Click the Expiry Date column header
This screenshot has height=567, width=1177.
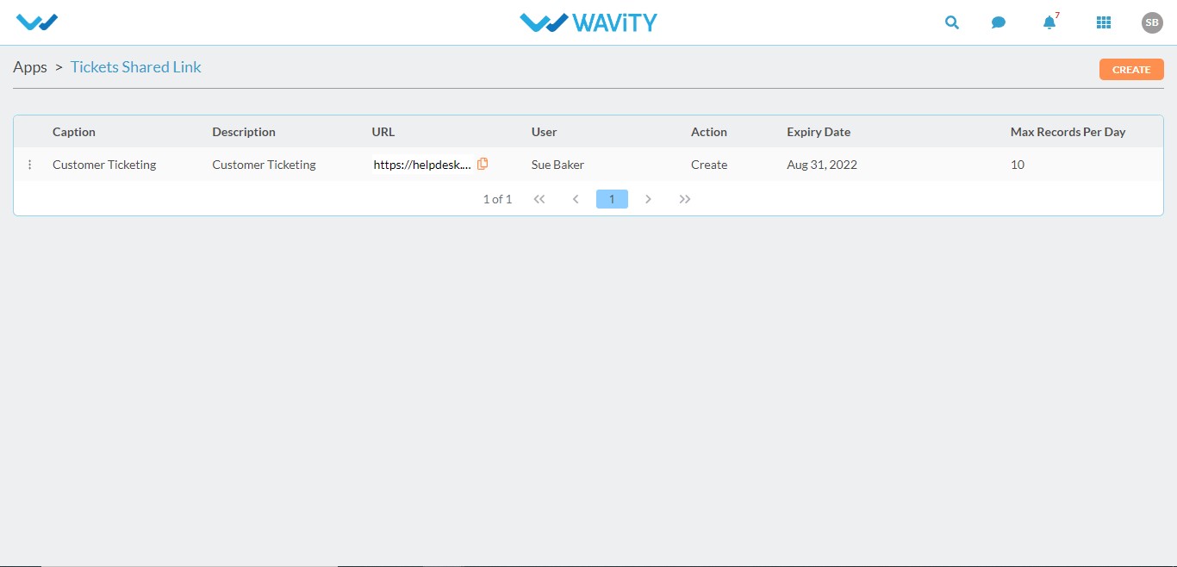pos(819,132)
